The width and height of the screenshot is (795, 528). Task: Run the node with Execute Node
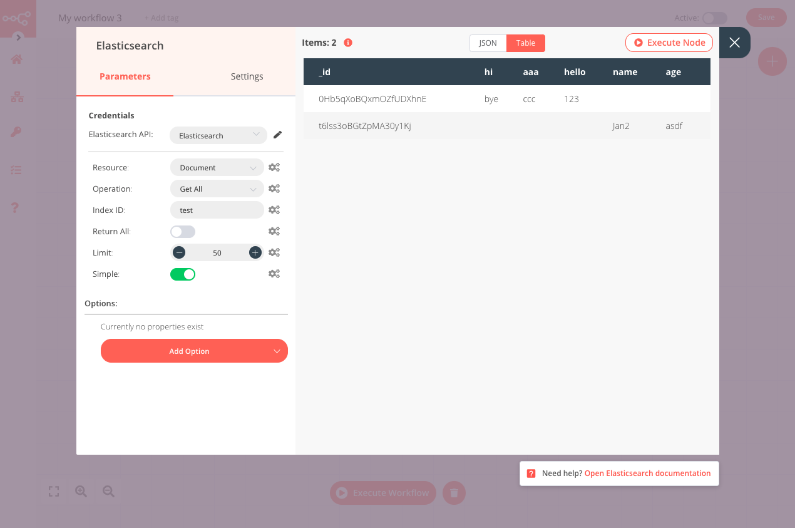pos(669,43)
